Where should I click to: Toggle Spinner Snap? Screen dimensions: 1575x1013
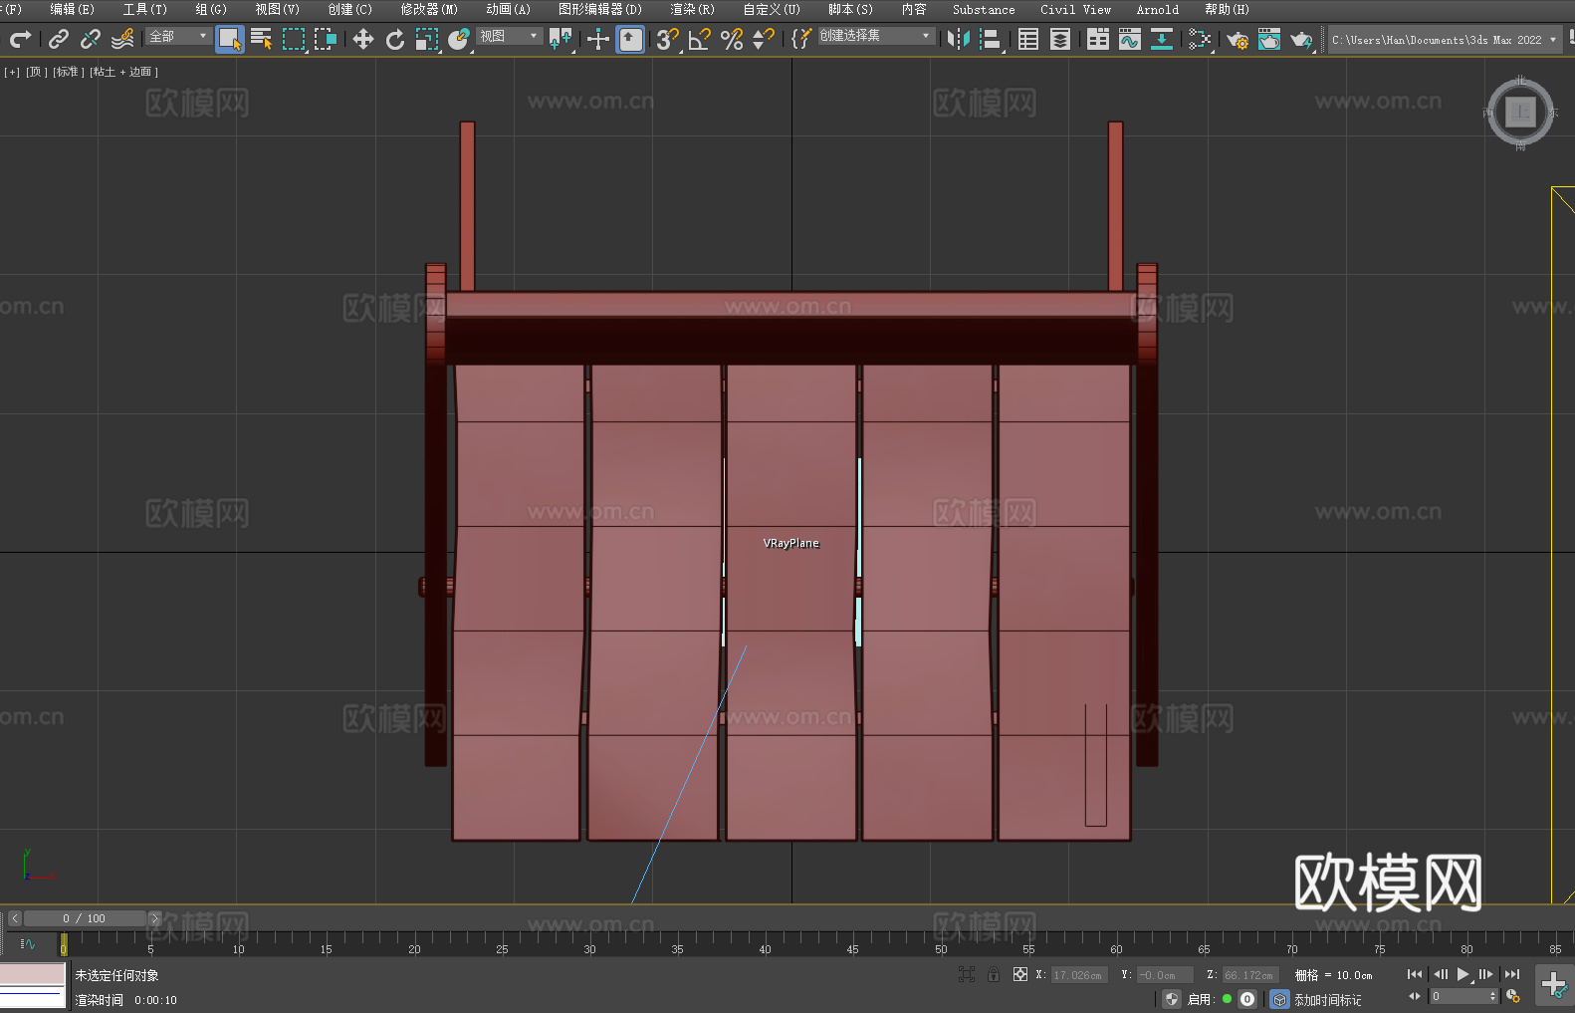[764, 39]
